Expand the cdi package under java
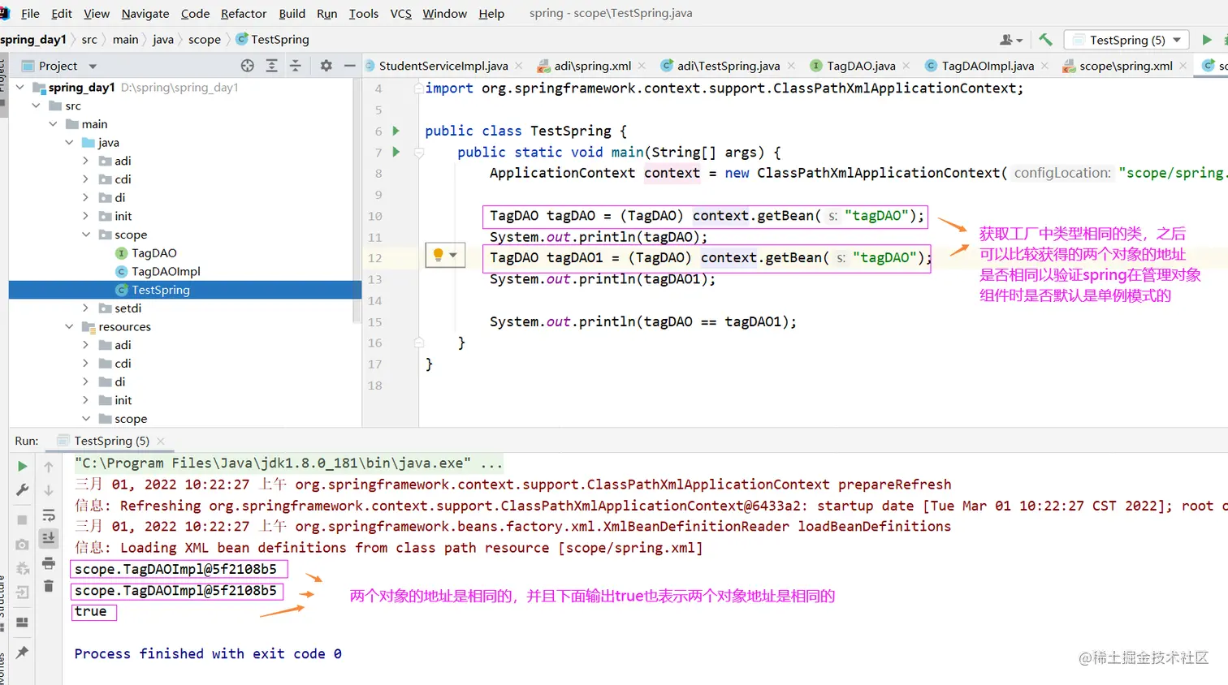 [86, 179]
